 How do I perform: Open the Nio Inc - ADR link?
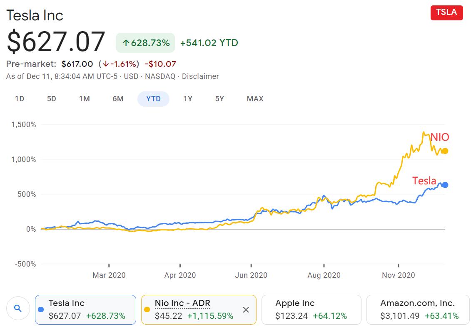coord(182,304)
